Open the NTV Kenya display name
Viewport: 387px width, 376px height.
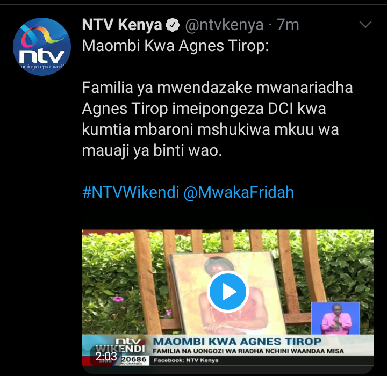click(x=122, y=25)
